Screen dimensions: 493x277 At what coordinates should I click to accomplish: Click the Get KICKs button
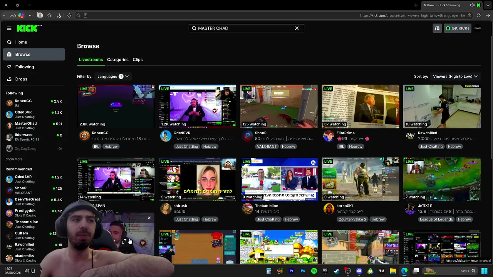coord(458,28)
